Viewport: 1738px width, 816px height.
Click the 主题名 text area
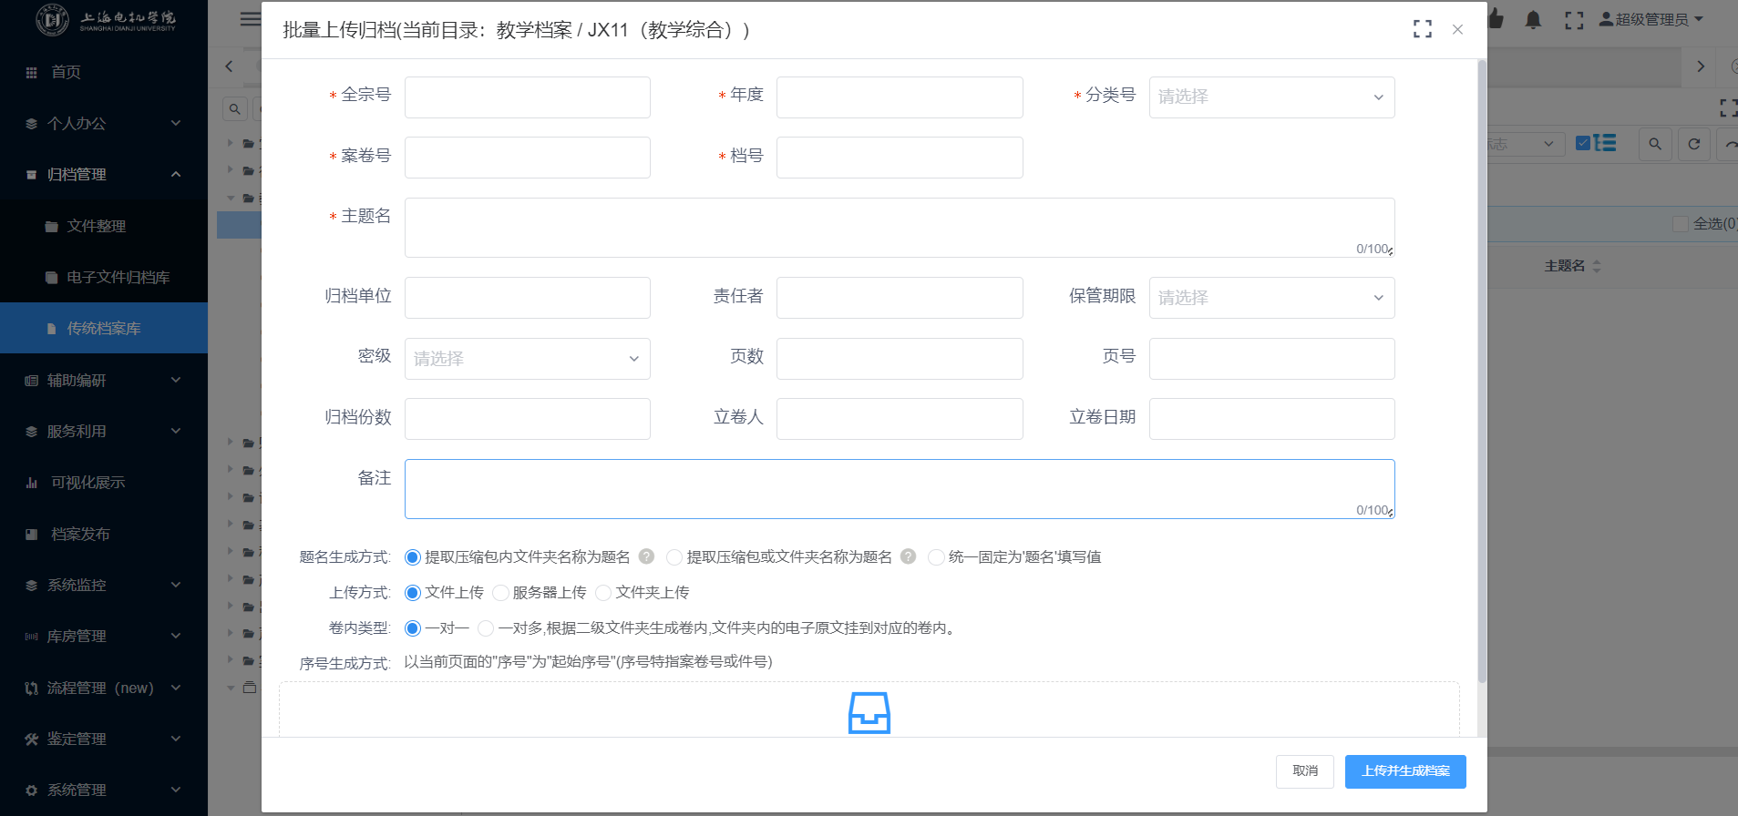point(899,227)
